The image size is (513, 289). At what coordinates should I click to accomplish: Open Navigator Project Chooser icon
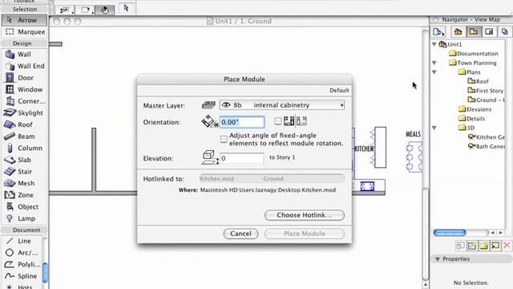point(438,32)
